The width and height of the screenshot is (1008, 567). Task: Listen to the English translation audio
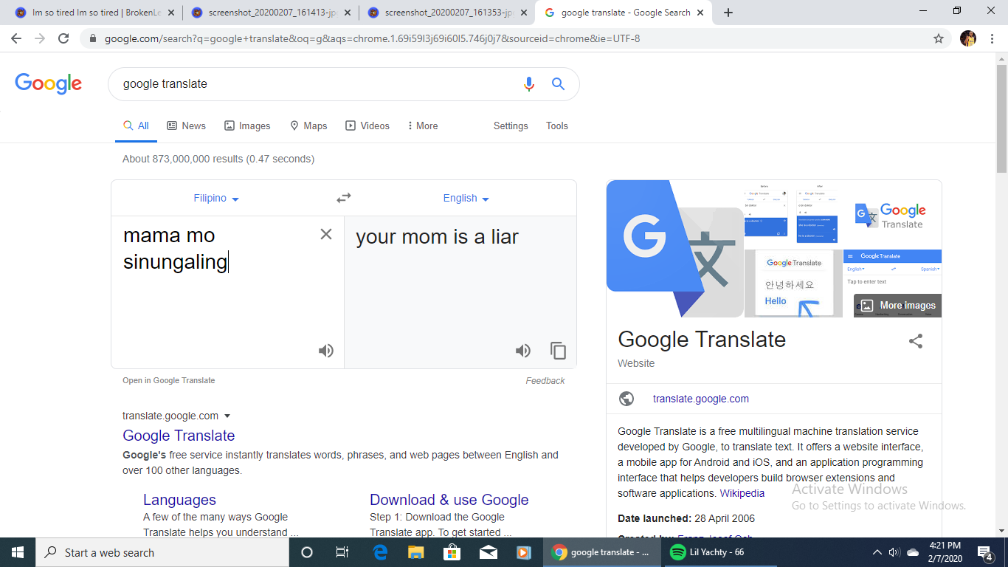523,351
